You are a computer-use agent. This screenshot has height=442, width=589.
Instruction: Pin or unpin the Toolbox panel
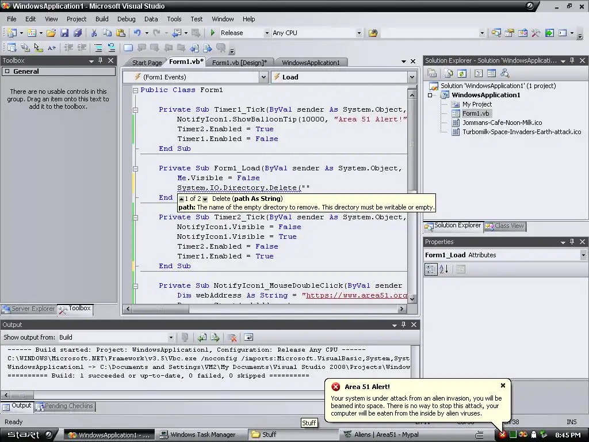(x=100, y=60)
